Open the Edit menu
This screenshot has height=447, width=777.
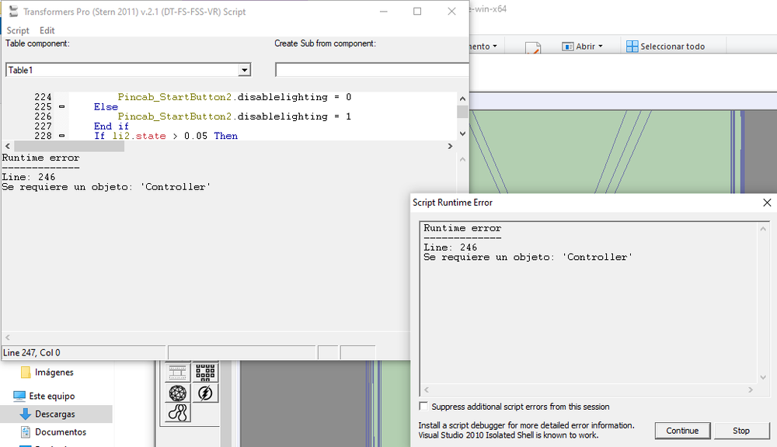(47, 30)
